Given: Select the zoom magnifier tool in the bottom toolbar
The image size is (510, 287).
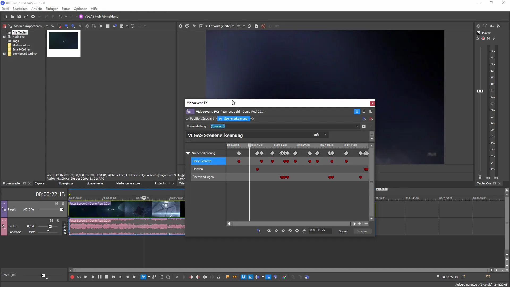Looking at the screenshot, I should [x=168, y=277].
